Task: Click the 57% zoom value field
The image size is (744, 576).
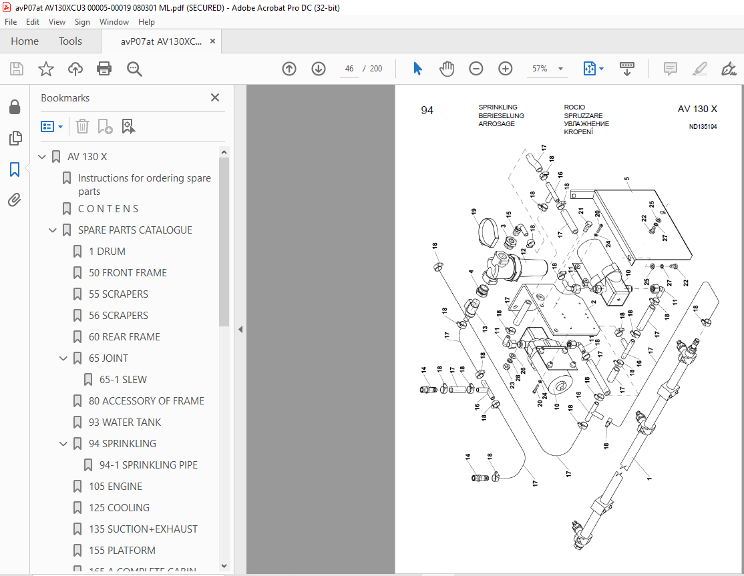Action: pyautogui.click(x=540, y=69)
